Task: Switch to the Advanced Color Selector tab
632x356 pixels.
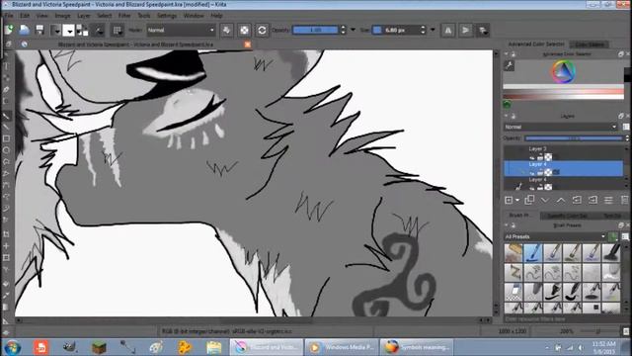Action: click(x=535, y=44)
